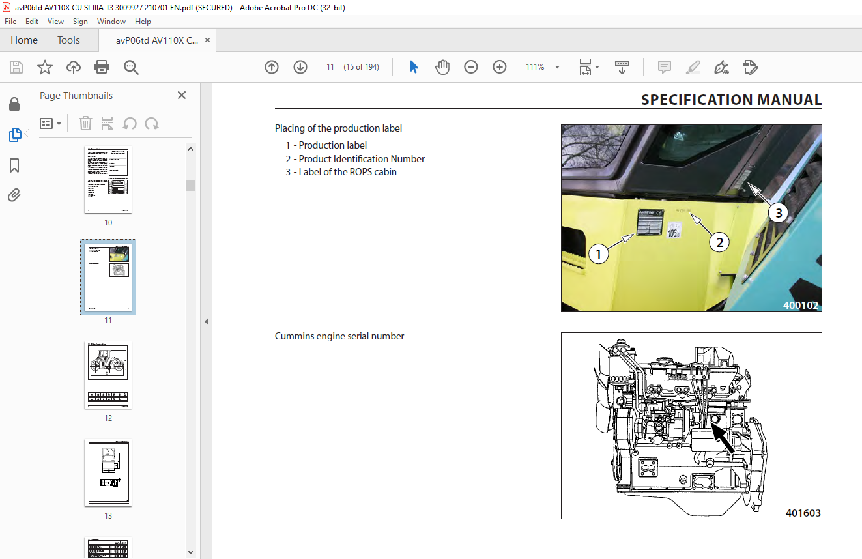The width and height of the screenshot is (862, 559).
Task: Open thumbnails options menu dropdown
Action: 50,123
